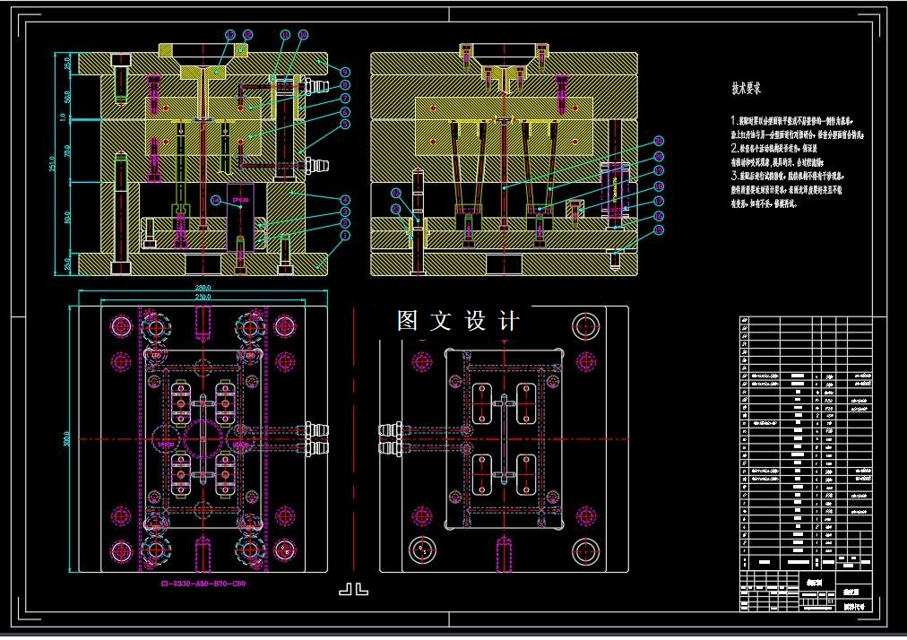
Task: Select part balloon number 12
Action: click(247, 35)
